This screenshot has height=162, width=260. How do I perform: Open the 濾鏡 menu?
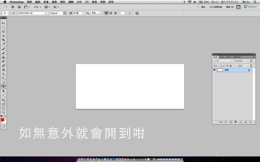pyautogui.click(x=71, y=2)
